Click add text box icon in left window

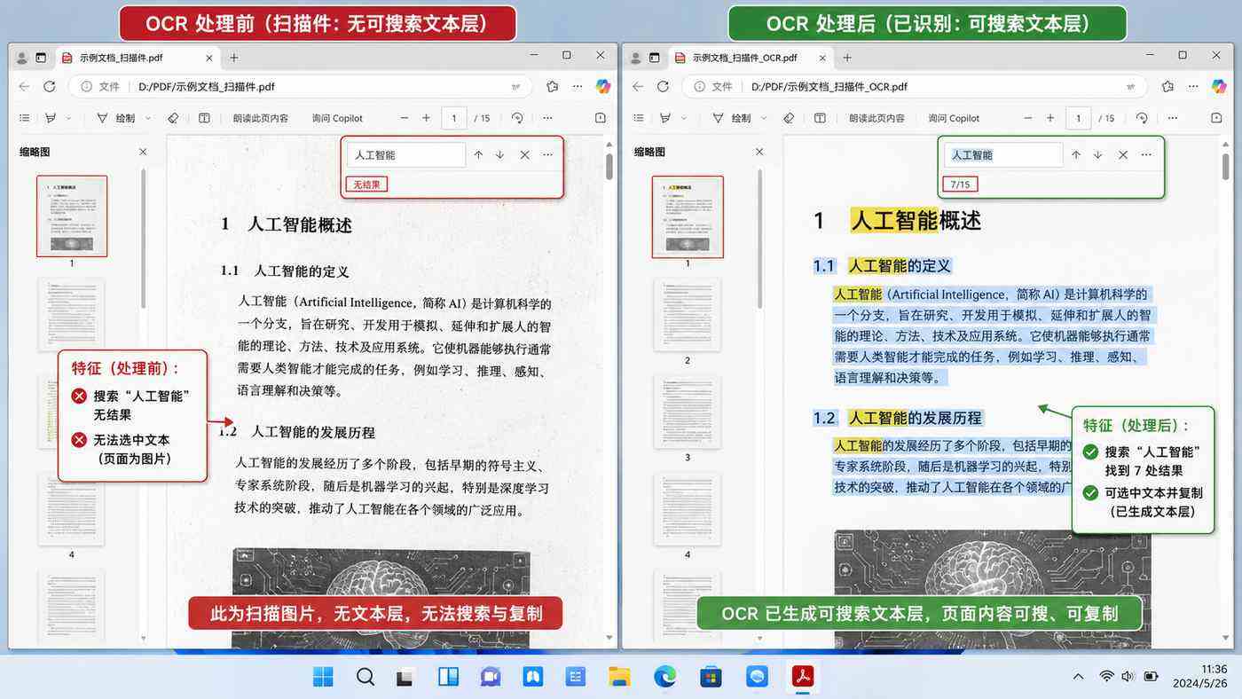(x=204, y=118)
